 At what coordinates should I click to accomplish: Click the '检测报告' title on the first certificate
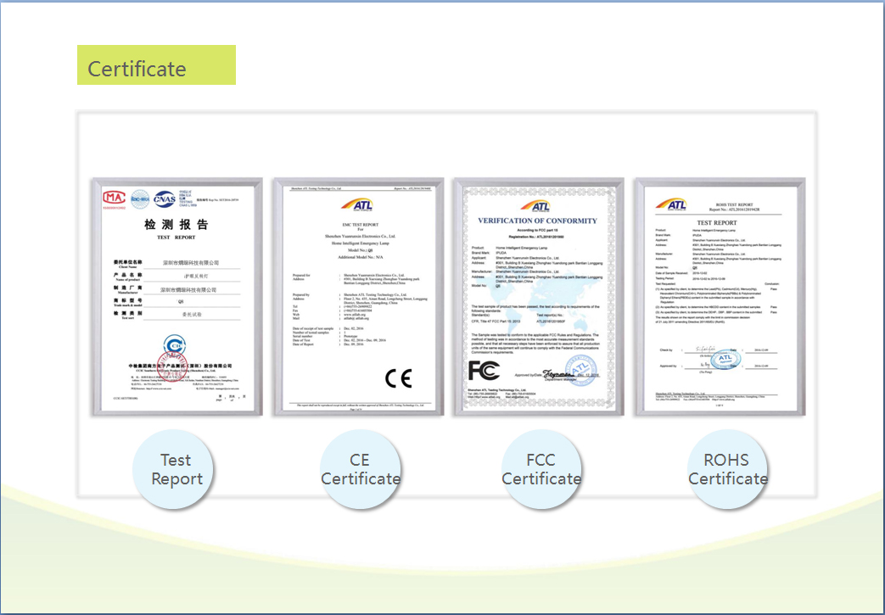(x=176, y=225)
